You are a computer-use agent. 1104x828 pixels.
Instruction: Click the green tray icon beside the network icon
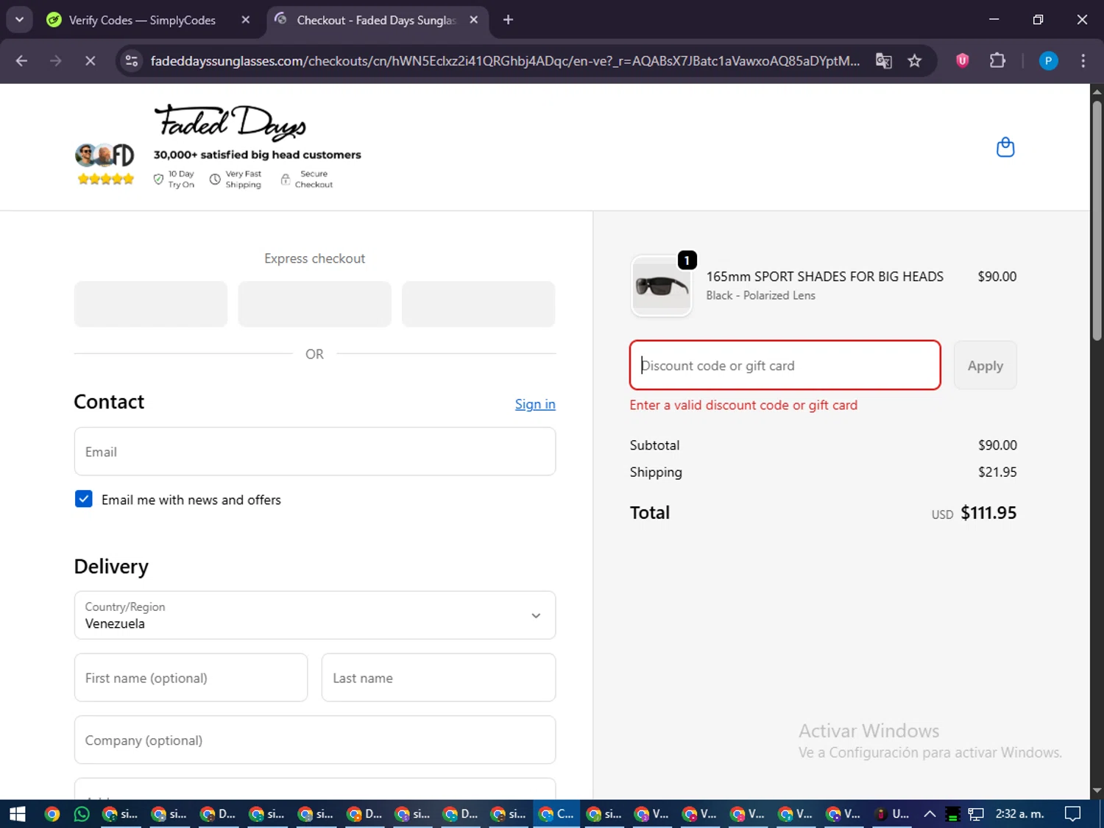tap(952, 814)
